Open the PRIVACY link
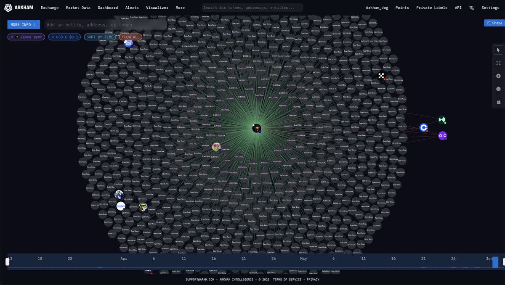 pos(313,280)
